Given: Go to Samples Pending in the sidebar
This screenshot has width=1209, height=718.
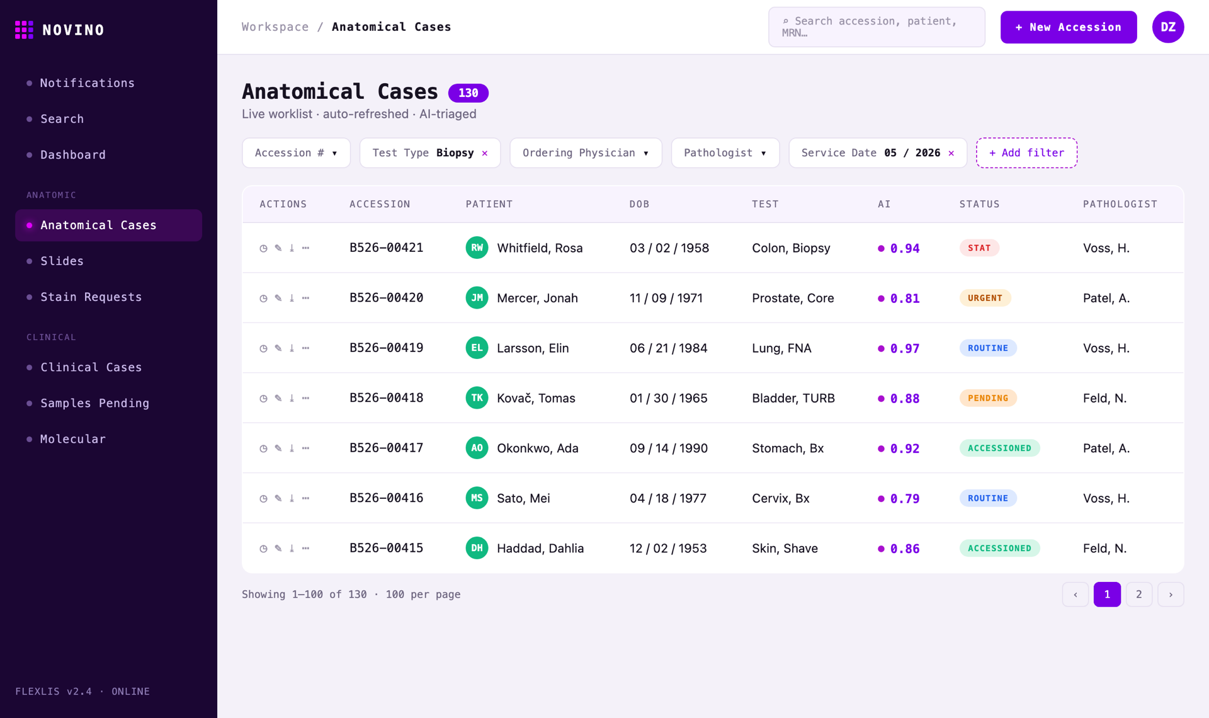Looking at the screenshot, I should coord(108,403).
